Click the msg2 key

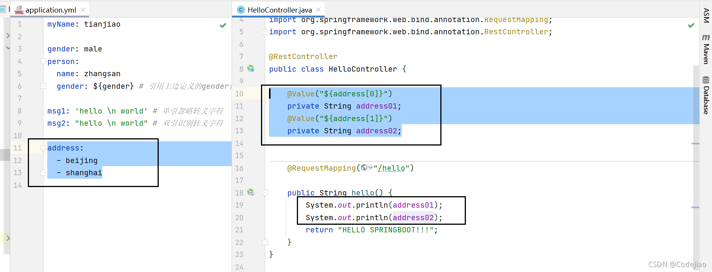pos(56,123)
